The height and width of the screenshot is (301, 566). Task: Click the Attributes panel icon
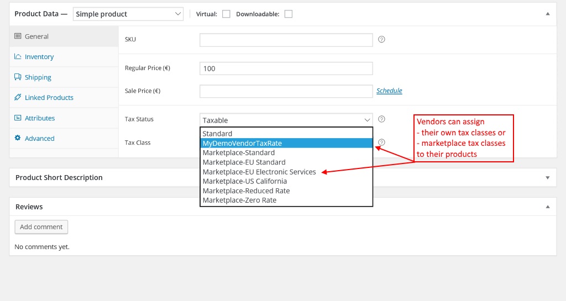17,118
